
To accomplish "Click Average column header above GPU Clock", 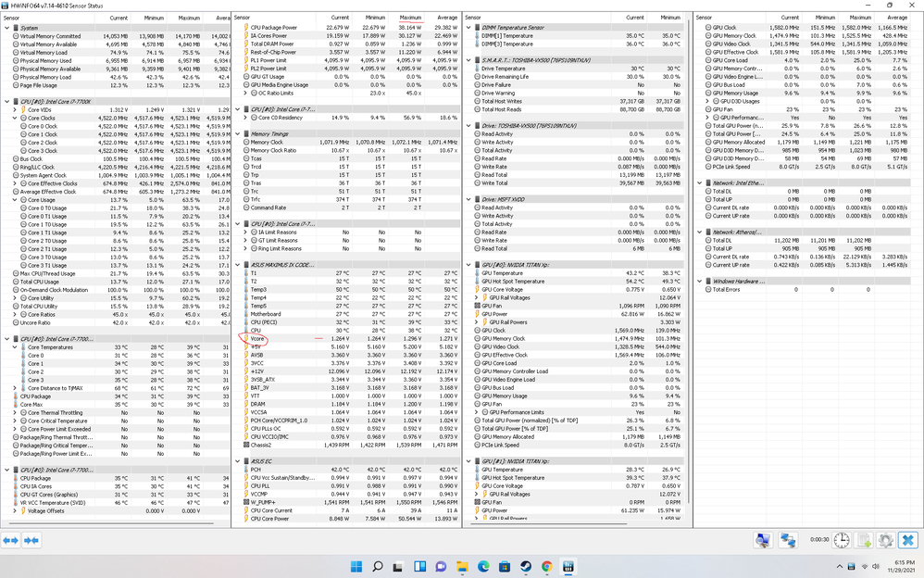I will (897, 18).
